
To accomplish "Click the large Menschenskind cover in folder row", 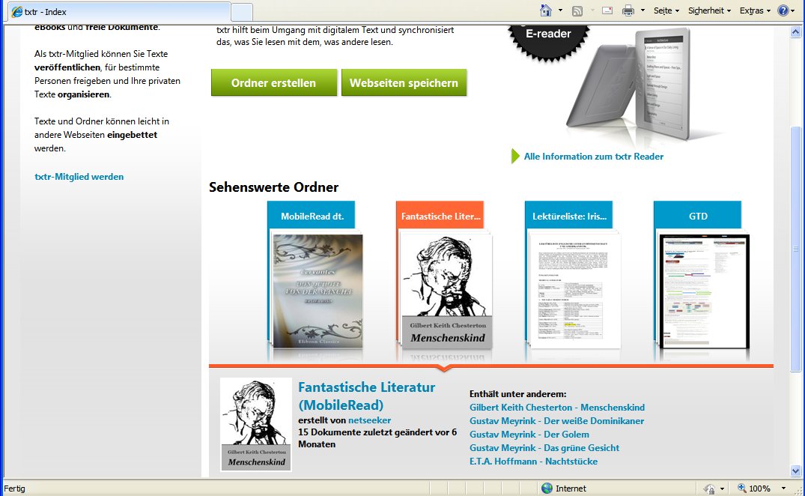I will 447,291.
